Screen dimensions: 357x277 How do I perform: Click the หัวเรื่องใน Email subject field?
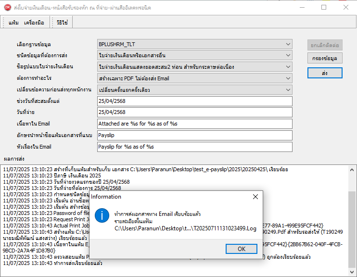(194, 147)
